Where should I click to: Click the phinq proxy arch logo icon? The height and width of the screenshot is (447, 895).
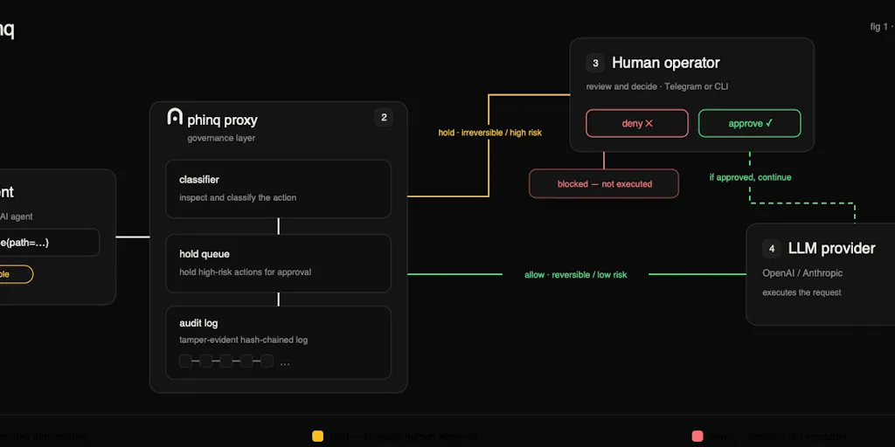point(175,116)
